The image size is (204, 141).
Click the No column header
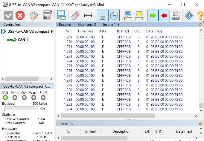point(68,31)
